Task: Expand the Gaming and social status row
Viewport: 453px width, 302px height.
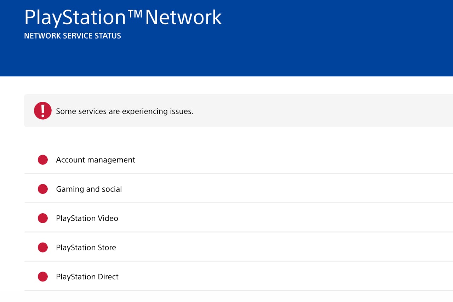Action: pos(239,189)
